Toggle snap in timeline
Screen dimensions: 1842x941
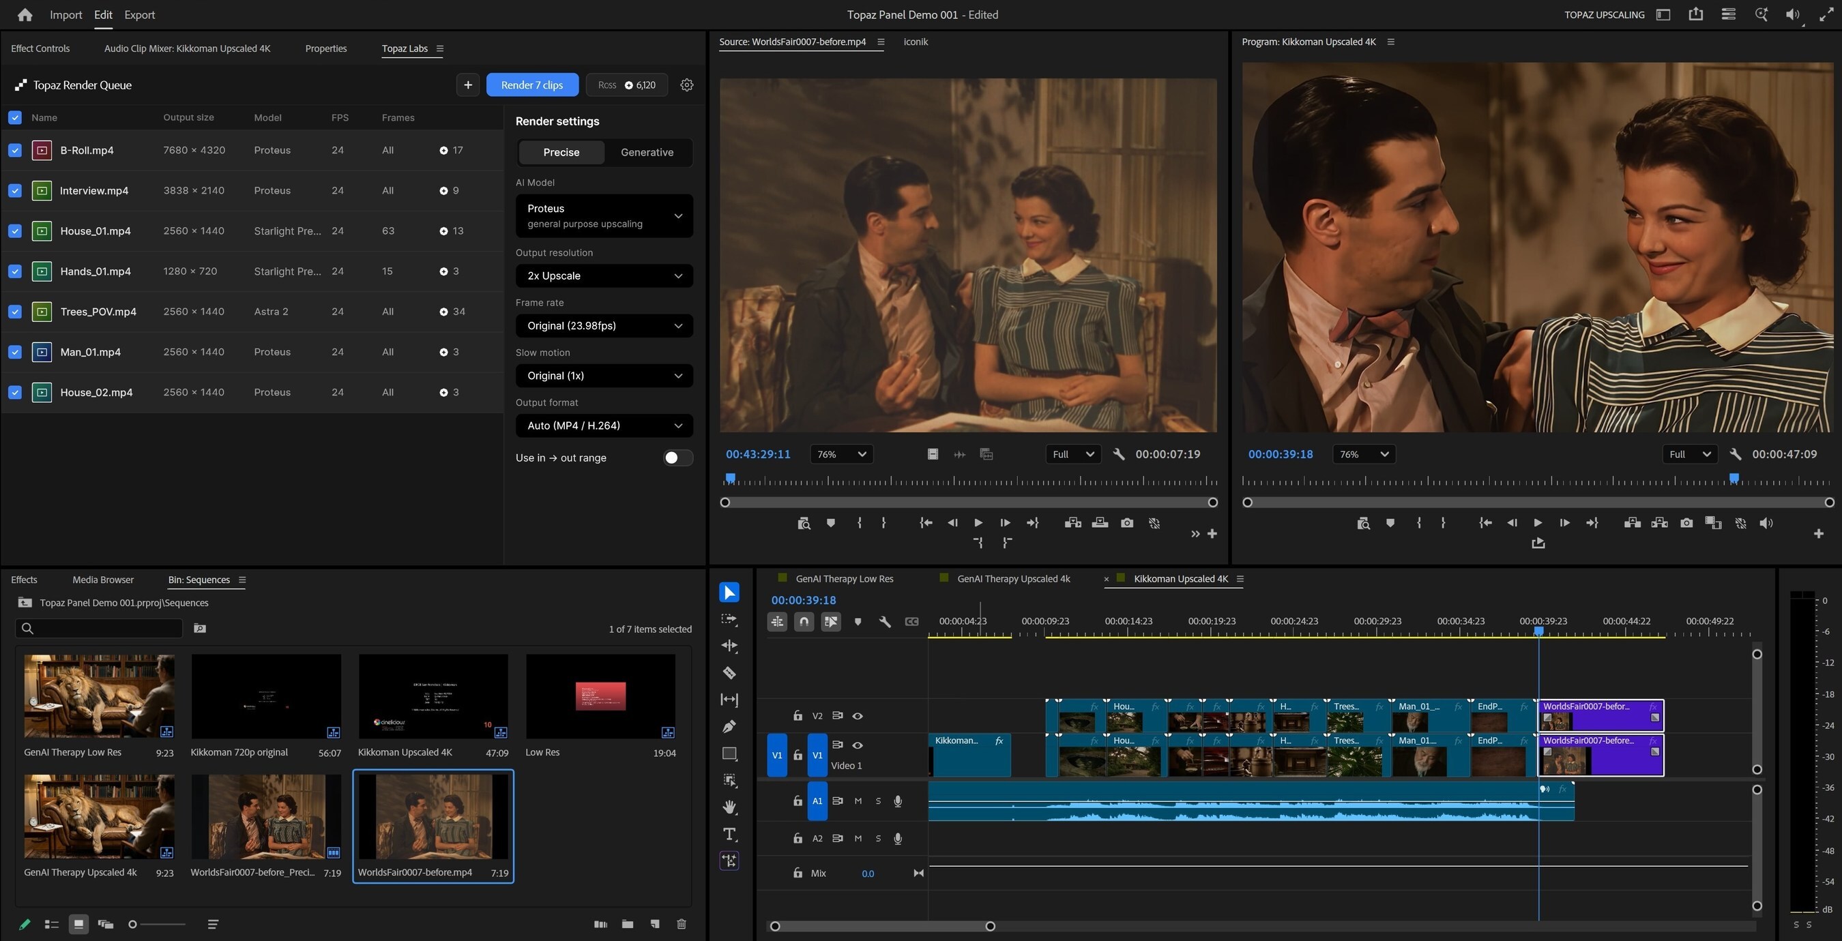(804, 622)
